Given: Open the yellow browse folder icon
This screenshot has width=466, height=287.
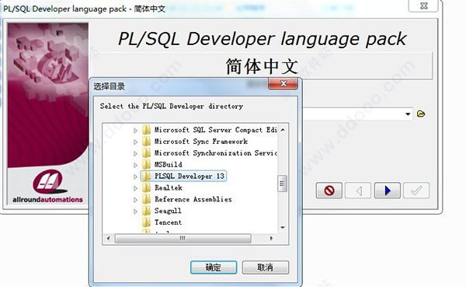Looking at the screenshot, I should pyautogui.click(x=421, y=114).
